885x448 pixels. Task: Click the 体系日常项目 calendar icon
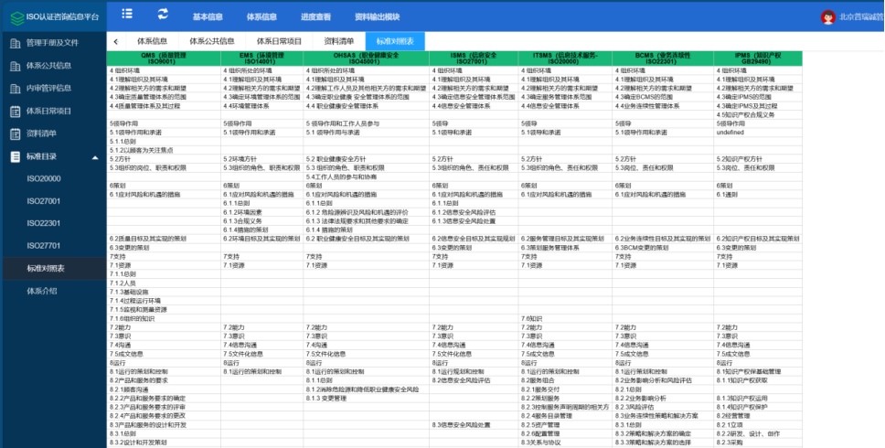click(x=16, y=112)
